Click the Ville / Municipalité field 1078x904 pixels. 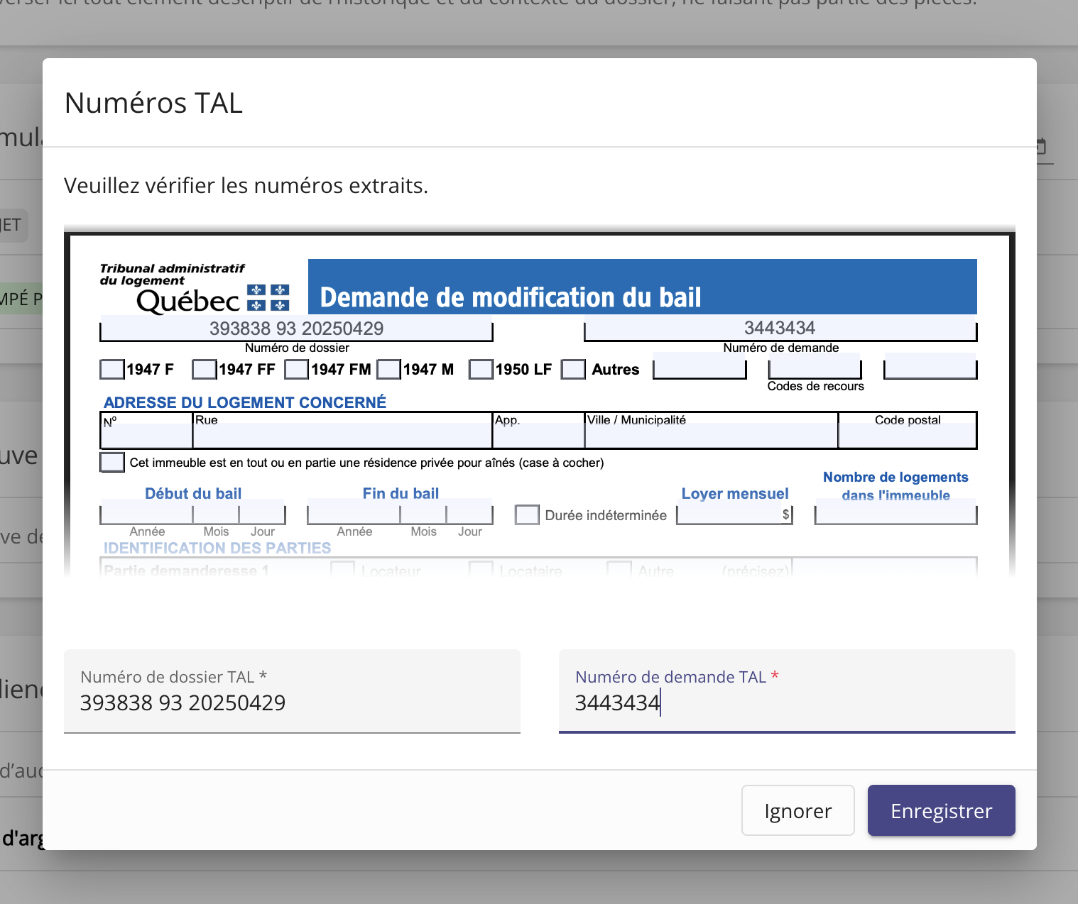pos(710,436)
